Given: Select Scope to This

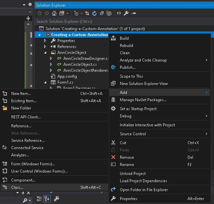Looking at the screenshot, I should [160, 76].
